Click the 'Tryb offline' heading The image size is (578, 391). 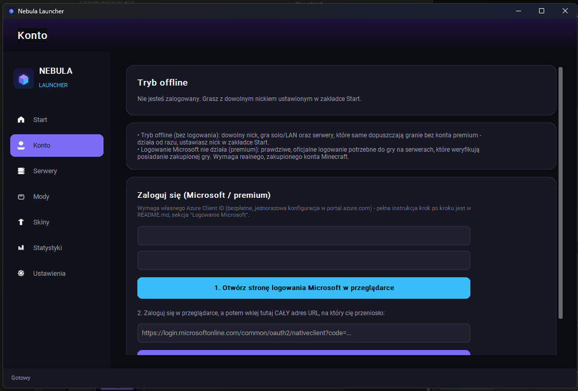[x=162, y=83]
